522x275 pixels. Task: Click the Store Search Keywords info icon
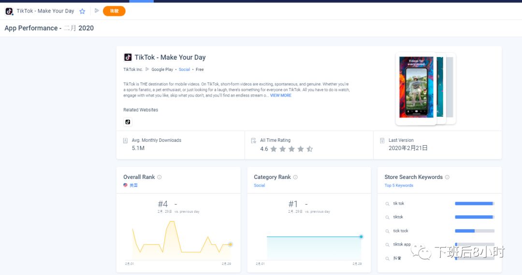click(x=447, y=177)
